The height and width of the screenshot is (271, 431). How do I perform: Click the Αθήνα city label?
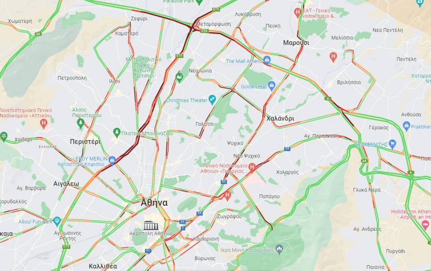(x=154, y=203)
